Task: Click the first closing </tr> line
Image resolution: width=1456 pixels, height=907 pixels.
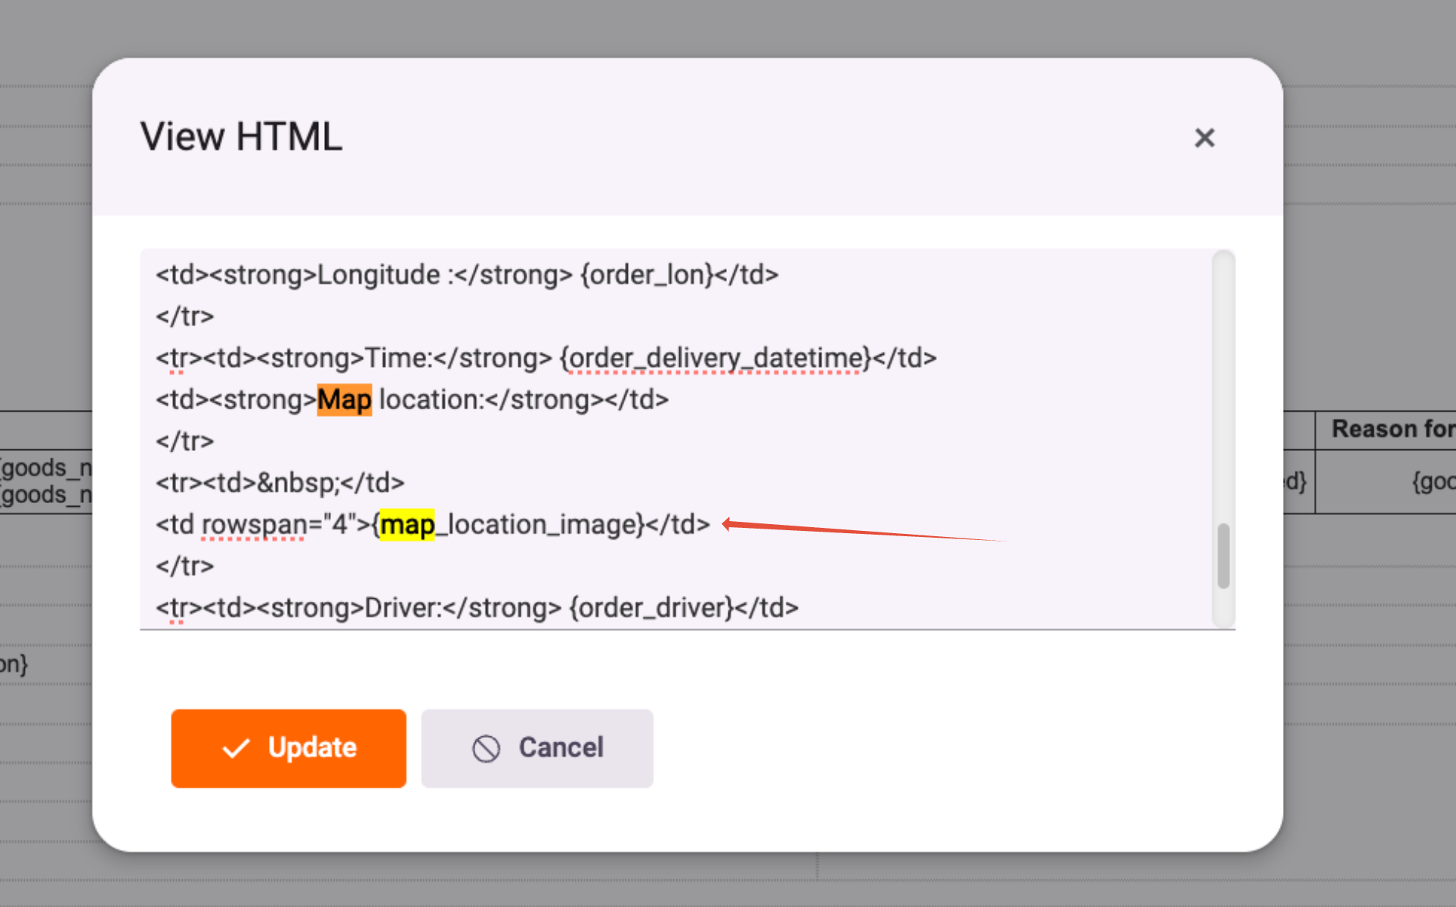Action: point(184,316)
